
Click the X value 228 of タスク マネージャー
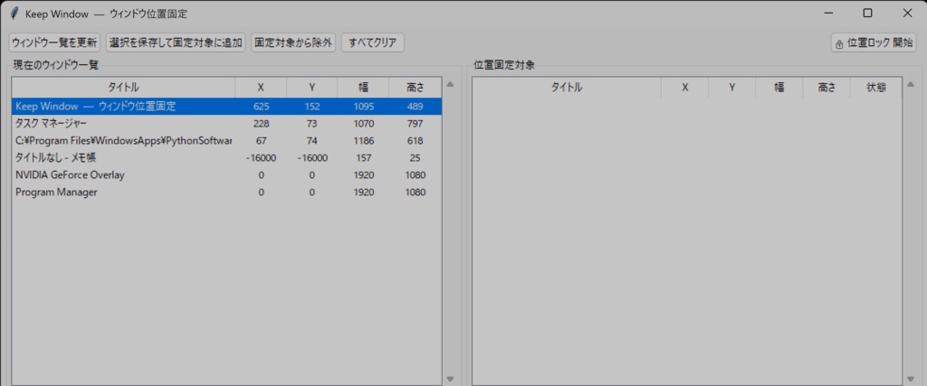(x=261, y=124)
